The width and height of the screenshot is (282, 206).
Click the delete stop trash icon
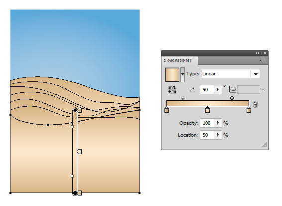[255, 104]
